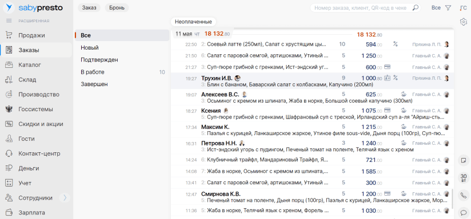Open the notes sticker icon

coord(464,160)
